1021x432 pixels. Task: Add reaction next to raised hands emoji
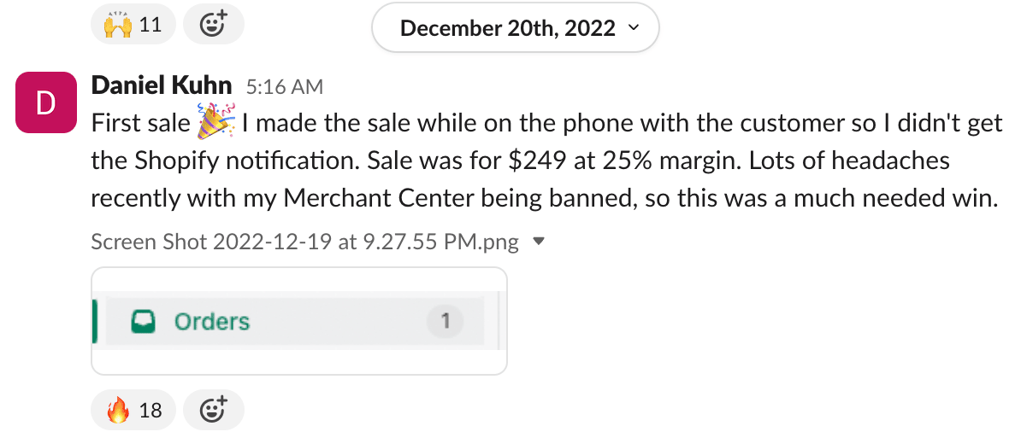pyautogui.click(x=213, y=26)
